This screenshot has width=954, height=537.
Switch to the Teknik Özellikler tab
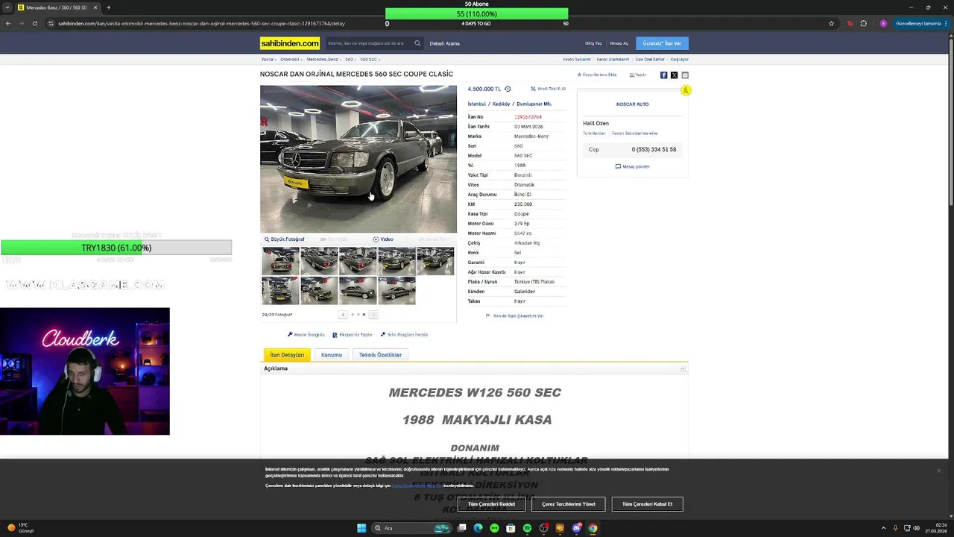point(380,355)
